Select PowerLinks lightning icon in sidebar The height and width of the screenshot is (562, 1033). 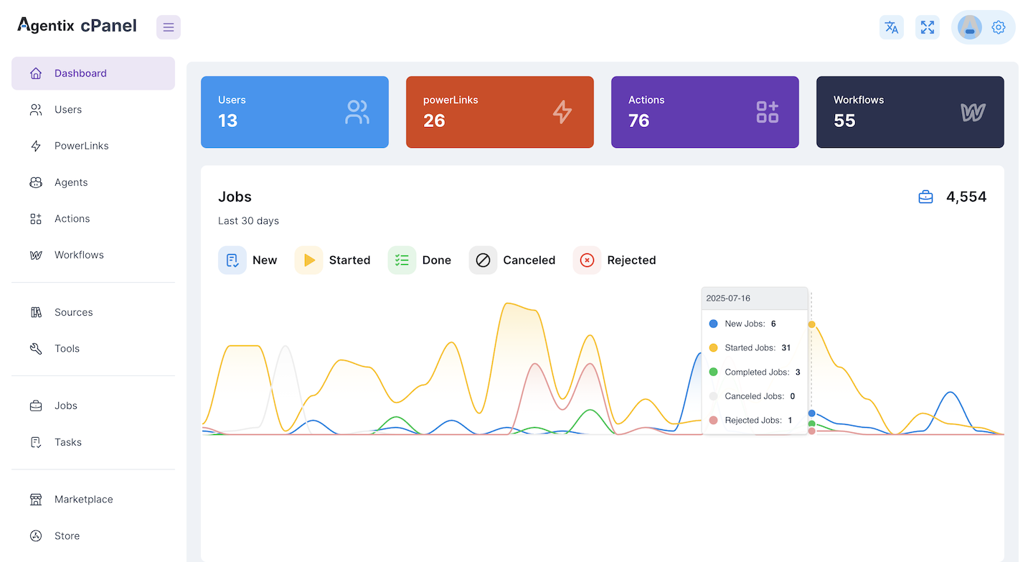(x=36, y=146)
